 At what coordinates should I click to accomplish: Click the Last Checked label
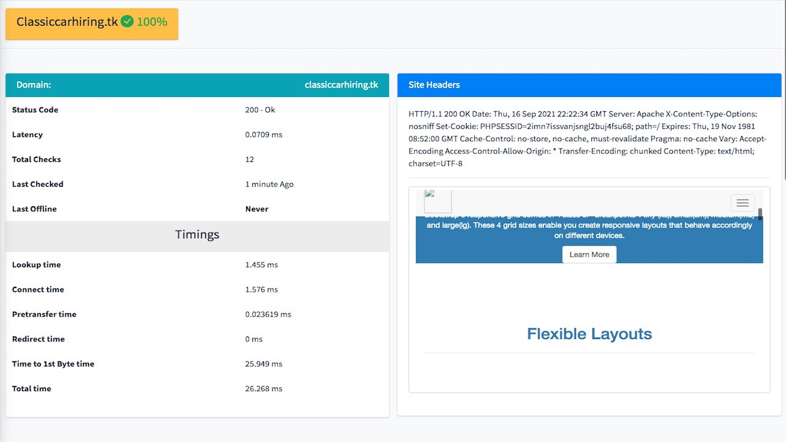coord(37,184)
